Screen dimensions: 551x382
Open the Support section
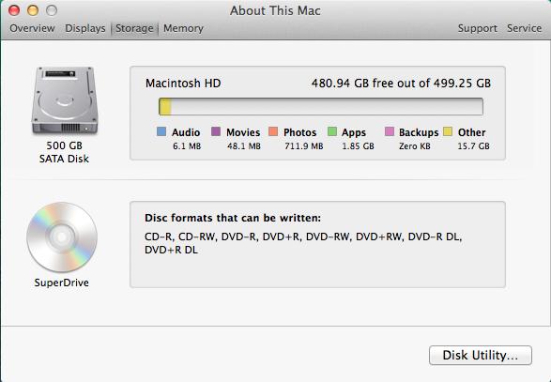click(x=477, y=28)
